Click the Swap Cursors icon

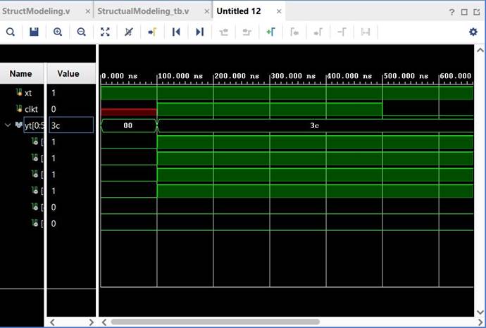342,32
